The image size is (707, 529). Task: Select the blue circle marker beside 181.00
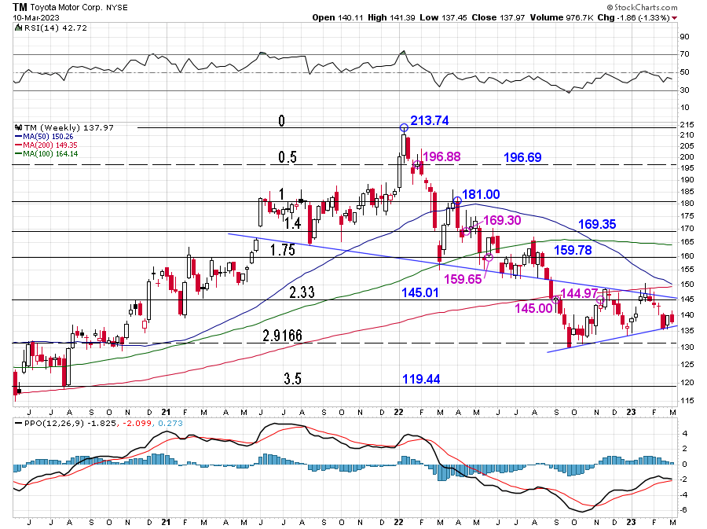tap(457, 200)
